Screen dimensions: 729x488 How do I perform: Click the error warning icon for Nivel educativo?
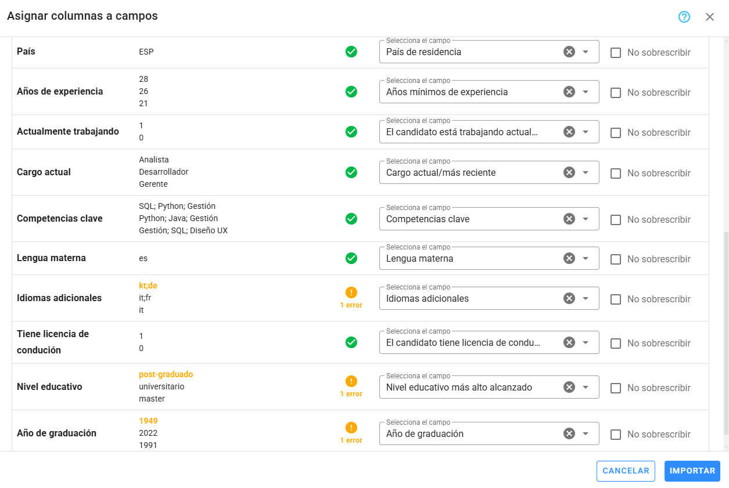(351, 381)
